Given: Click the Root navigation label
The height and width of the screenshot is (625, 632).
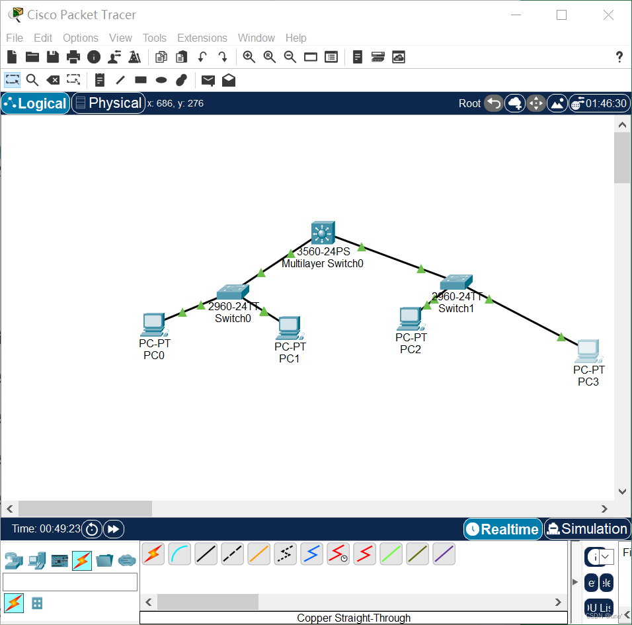Looking at the screenshot, I should [x=469, y=104].
